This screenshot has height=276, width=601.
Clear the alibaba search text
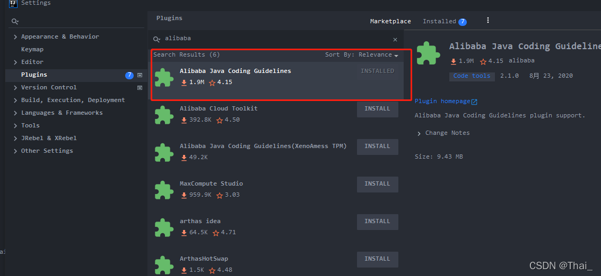395,39
